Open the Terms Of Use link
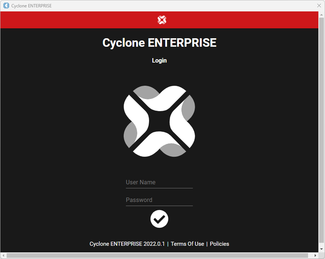The width and height of the screenshot is (325, 259). pos(187,244)
